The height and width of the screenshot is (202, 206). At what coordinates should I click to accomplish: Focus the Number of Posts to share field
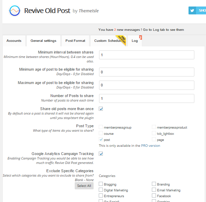tap(146, 98)
